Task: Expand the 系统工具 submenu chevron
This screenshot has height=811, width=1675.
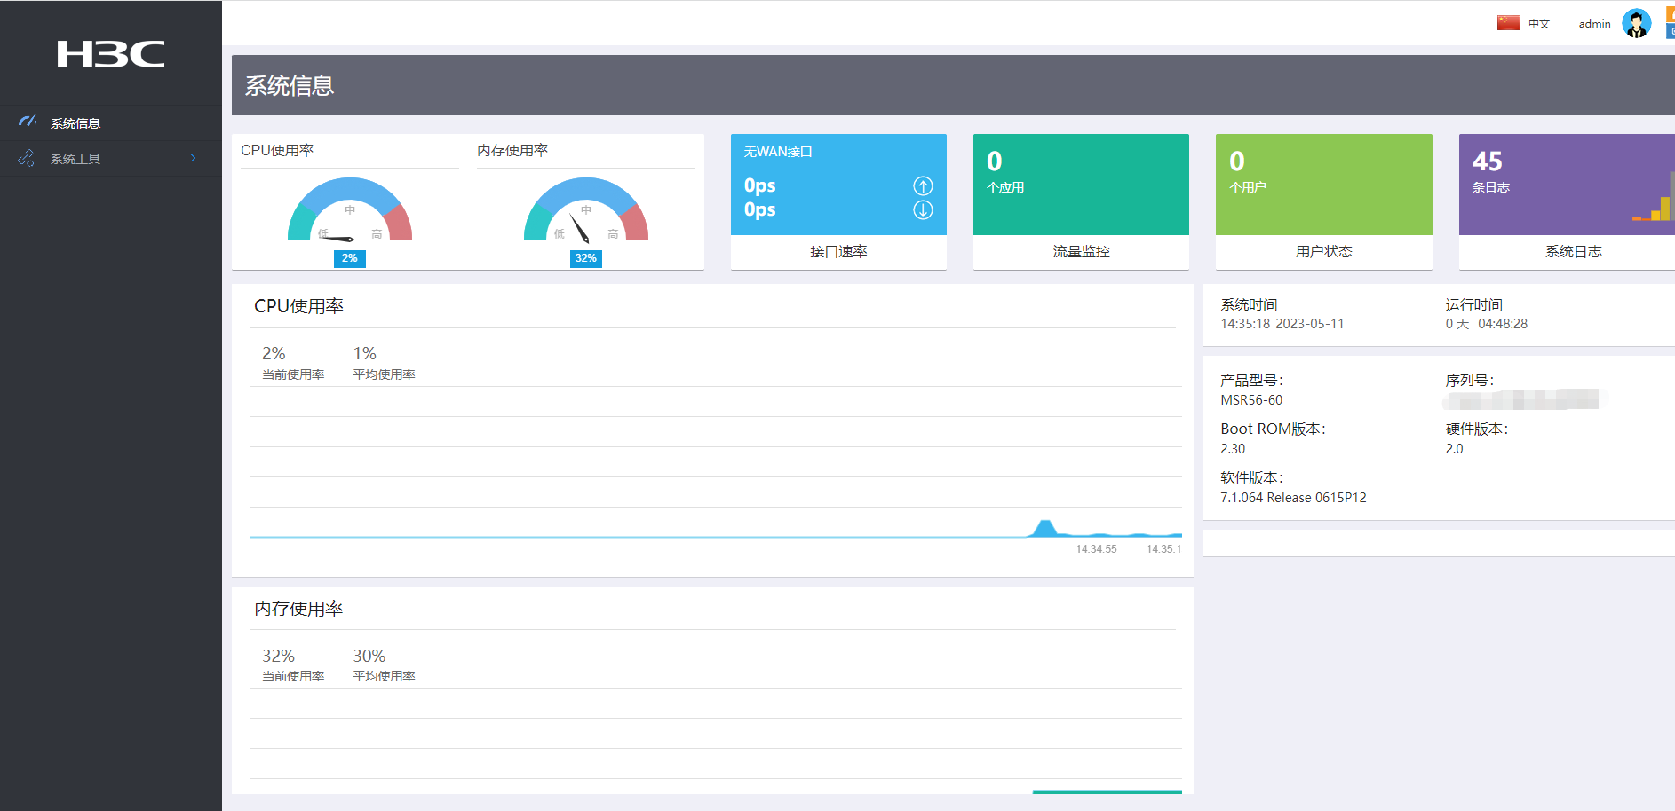Action: (x=193, y=158)
